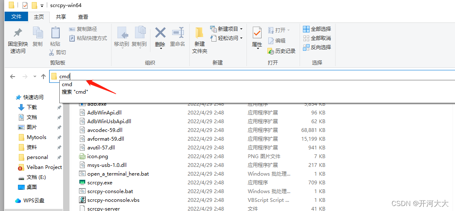455x211 pixels.
Task: Open the recent locations chevron
Action: (x=35, y=77)
